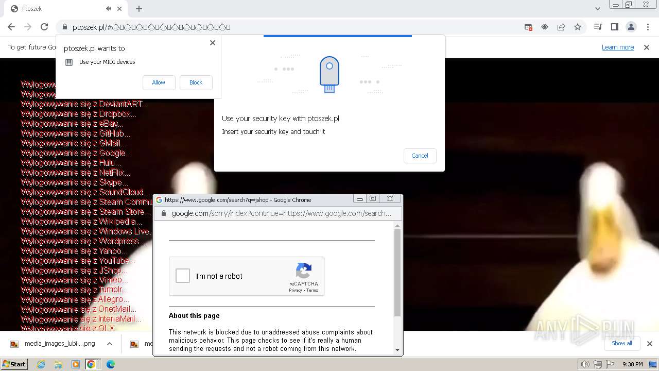Open the Windows Start menu
Screen dimensions: 659x371
(14, 364)
